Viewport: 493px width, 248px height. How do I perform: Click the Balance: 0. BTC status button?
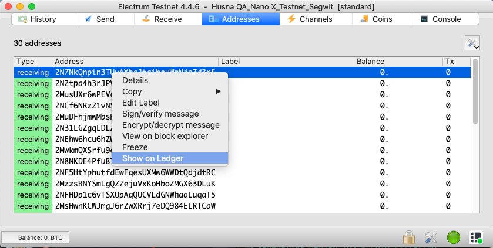pos(35,237)
